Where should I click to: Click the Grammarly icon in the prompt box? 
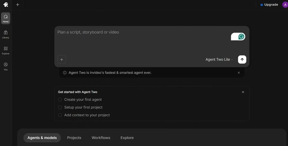coord(241,37)
